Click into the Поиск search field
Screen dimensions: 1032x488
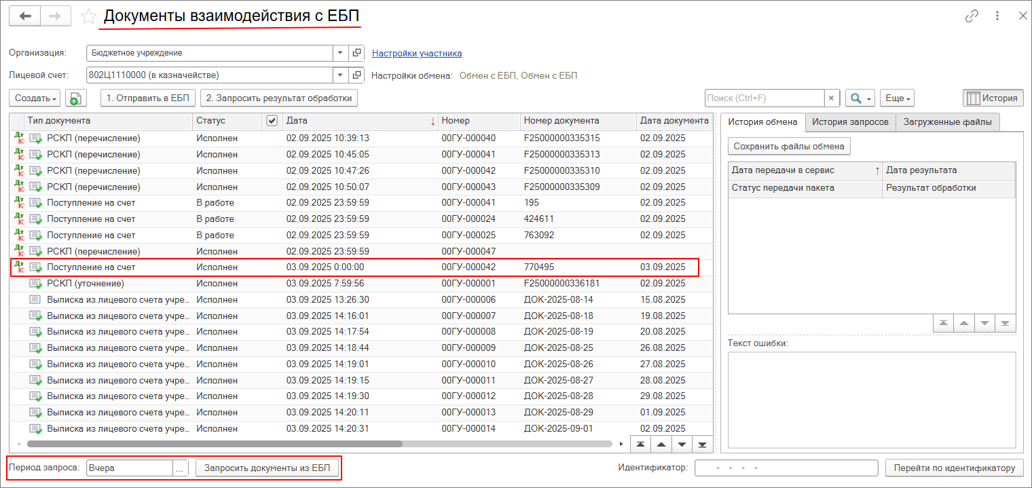(764, 98)
